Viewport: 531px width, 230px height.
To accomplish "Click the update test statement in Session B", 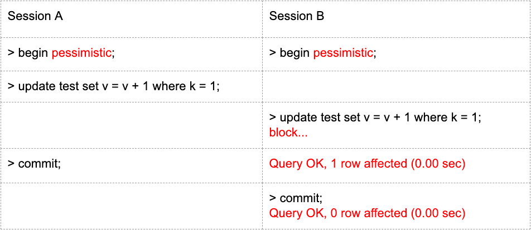I will pyautogui.click(x=375, y=118).
